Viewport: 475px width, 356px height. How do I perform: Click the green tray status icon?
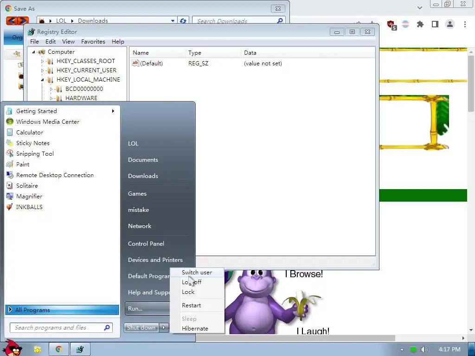point(413,350)
